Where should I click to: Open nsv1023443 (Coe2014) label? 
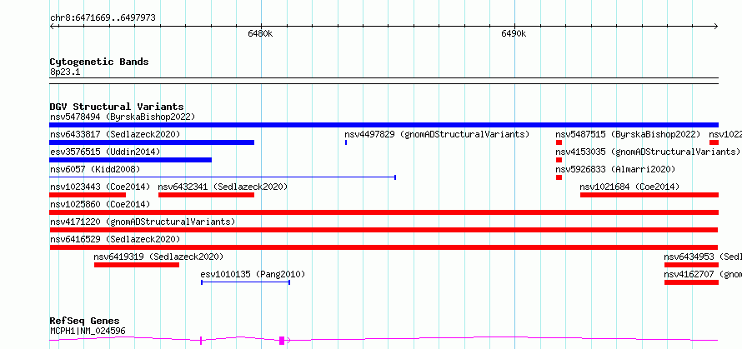(100, 187)
